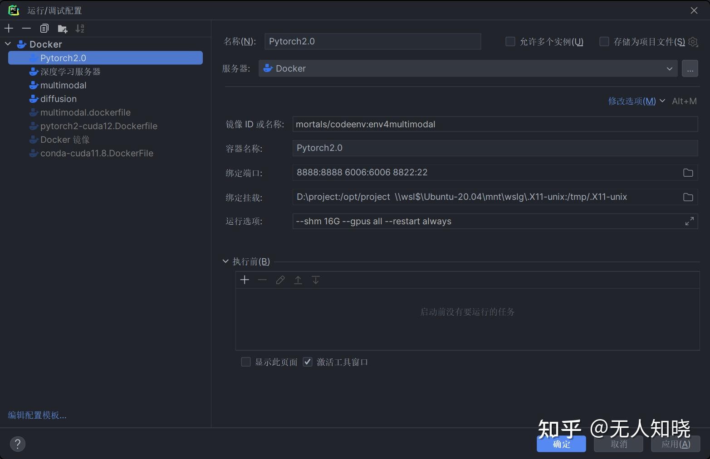Click the 编辑配置模板 link
Viewport: 710px width, 459px height.
(x=37, y=415)
